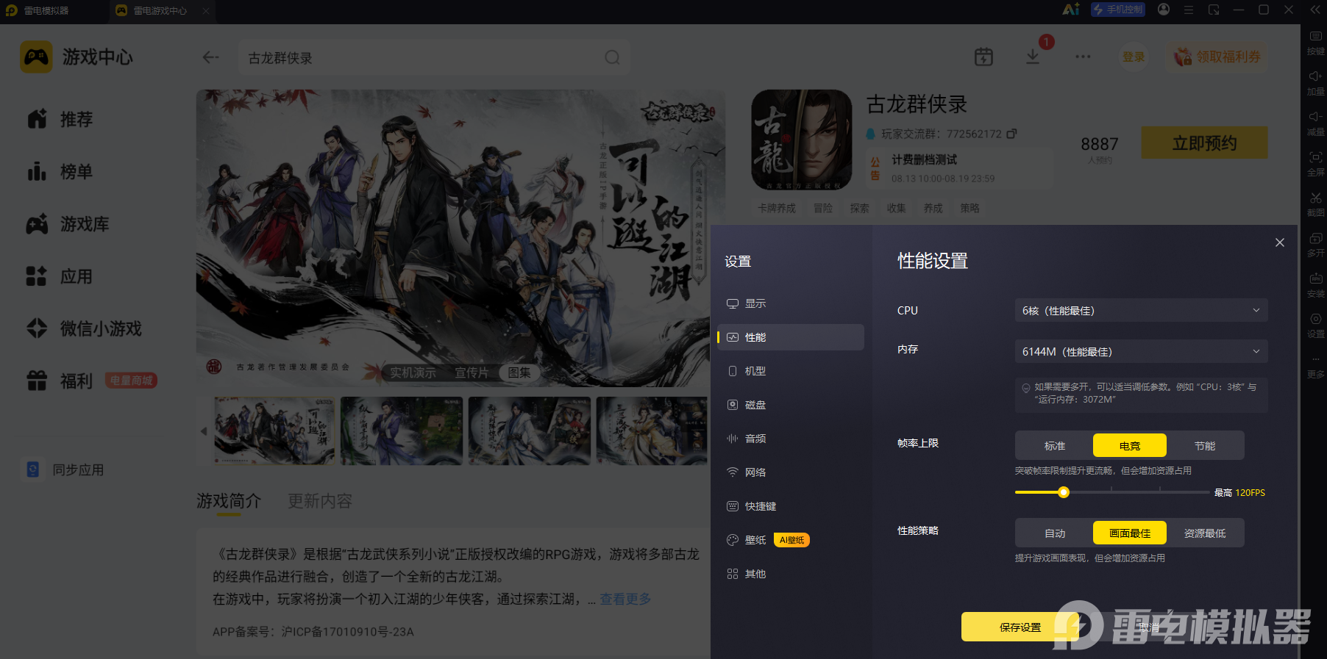
Task: Expand the 内存 memory dropdown
Action: [1141, 352]
